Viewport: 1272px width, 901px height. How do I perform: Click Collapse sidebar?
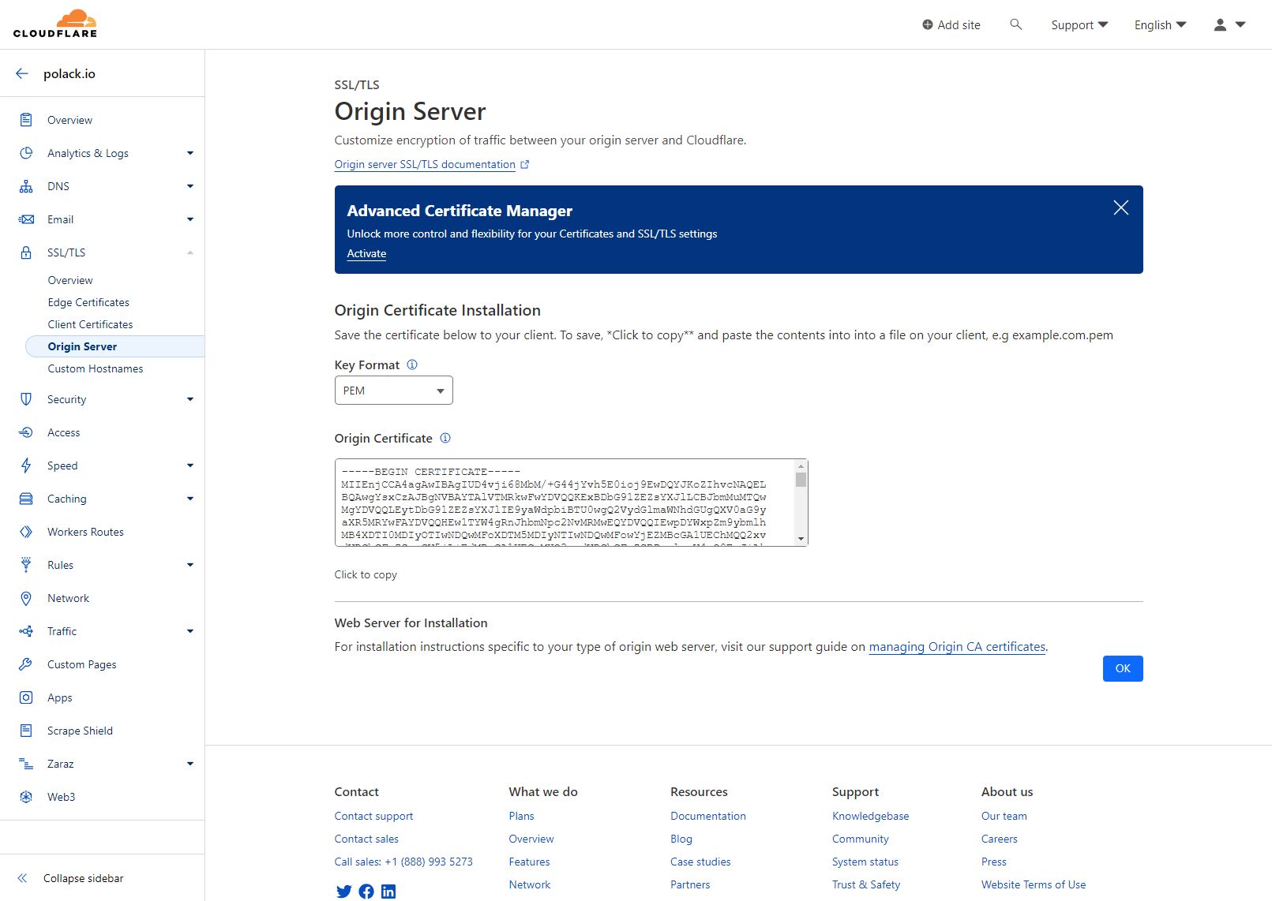[71, 878]
